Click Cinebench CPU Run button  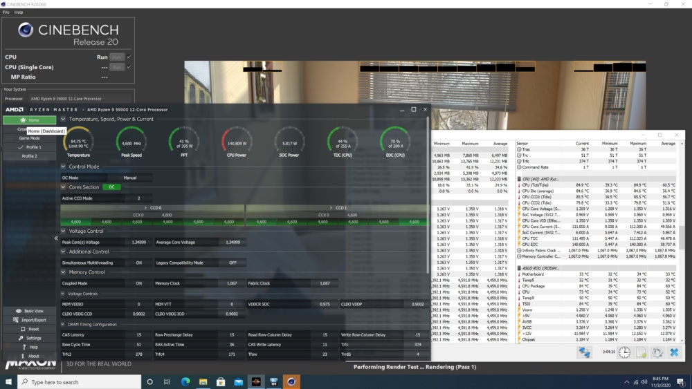point(116,57)
